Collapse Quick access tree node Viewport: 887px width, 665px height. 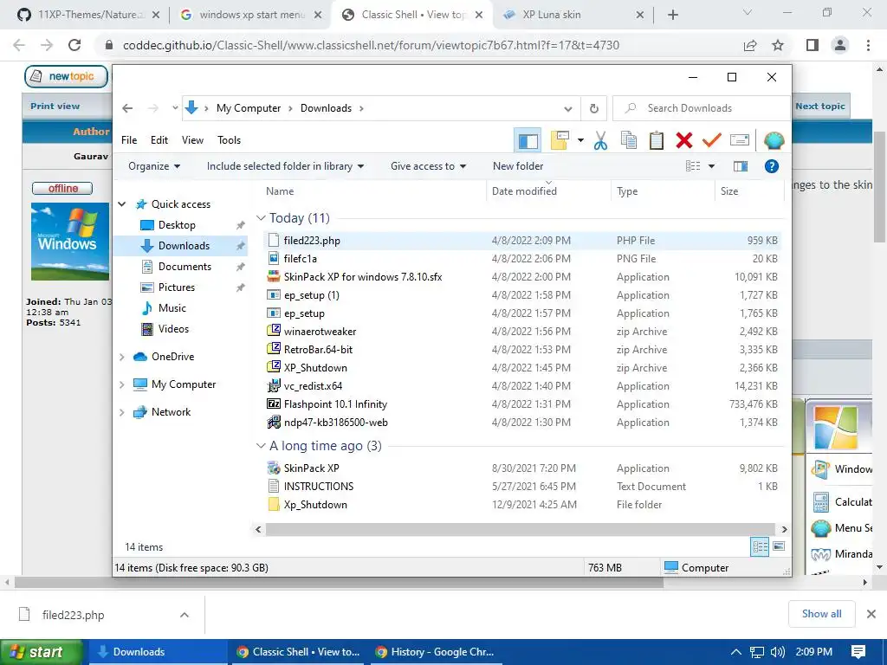[121, 204]
